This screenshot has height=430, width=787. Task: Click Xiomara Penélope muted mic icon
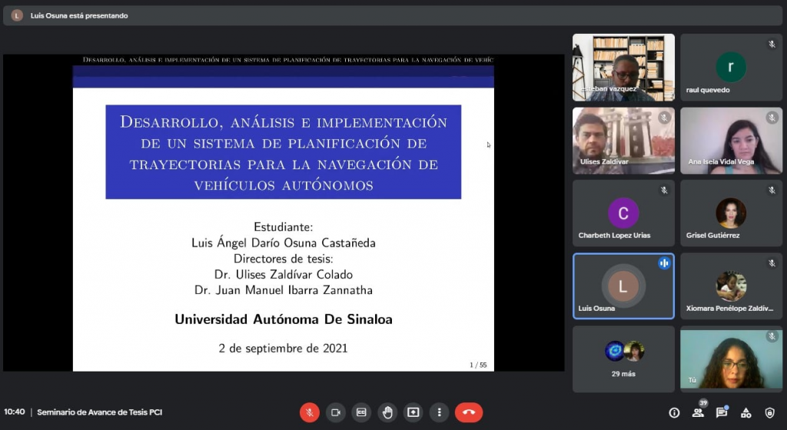coord(772,263)
